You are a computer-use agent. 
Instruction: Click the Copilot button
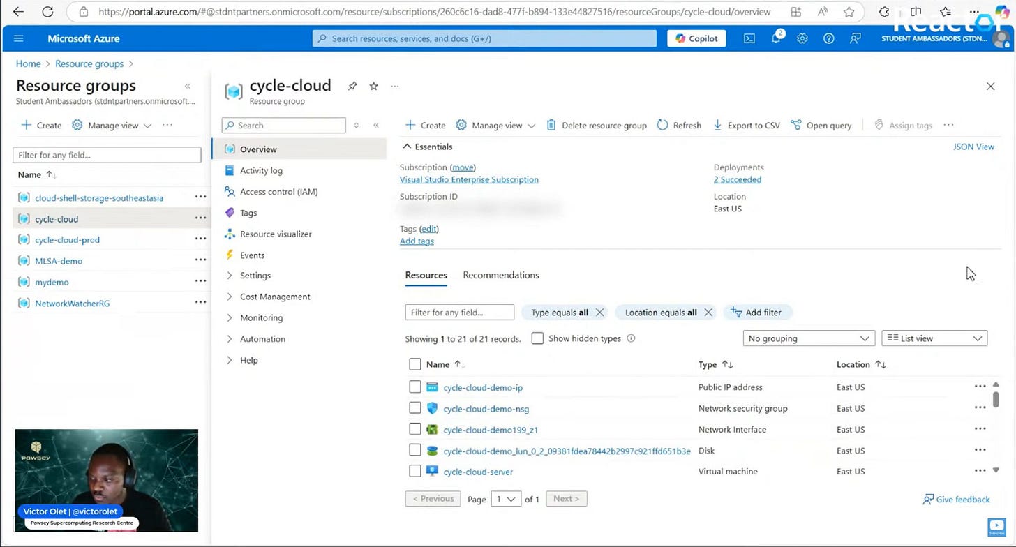(696, 38)
